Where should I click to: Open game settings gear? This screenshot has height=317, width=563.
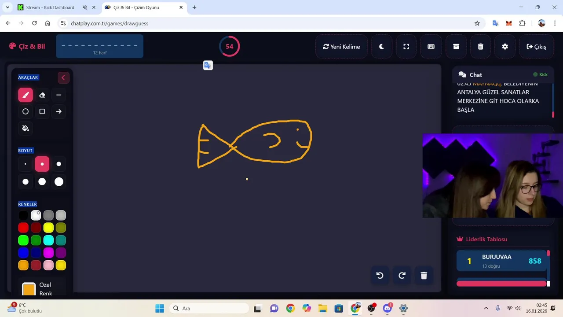(505, 47)
